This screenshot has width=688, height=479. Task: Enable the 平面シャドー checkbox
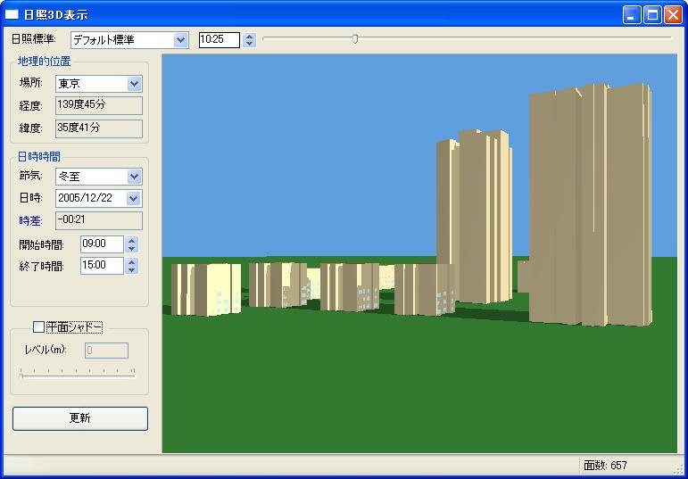tap(39, 326)
